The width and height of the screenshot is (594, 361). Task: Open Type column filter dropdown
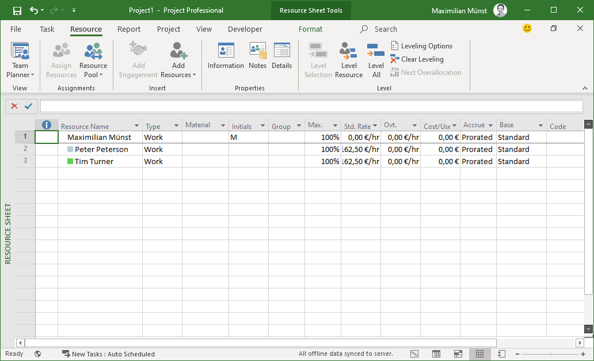[176, 126]
